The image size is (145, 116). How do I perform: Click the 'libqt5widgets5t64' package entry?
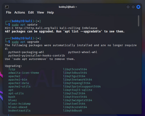[78, 100]
